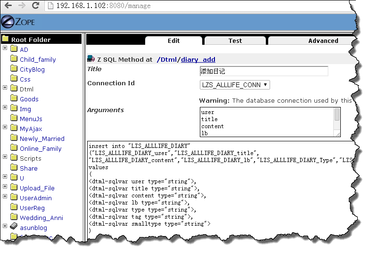This screenshot has width=370, height=253.
Task: Click the folder icon next to Child_family
Action: (14, 59)
